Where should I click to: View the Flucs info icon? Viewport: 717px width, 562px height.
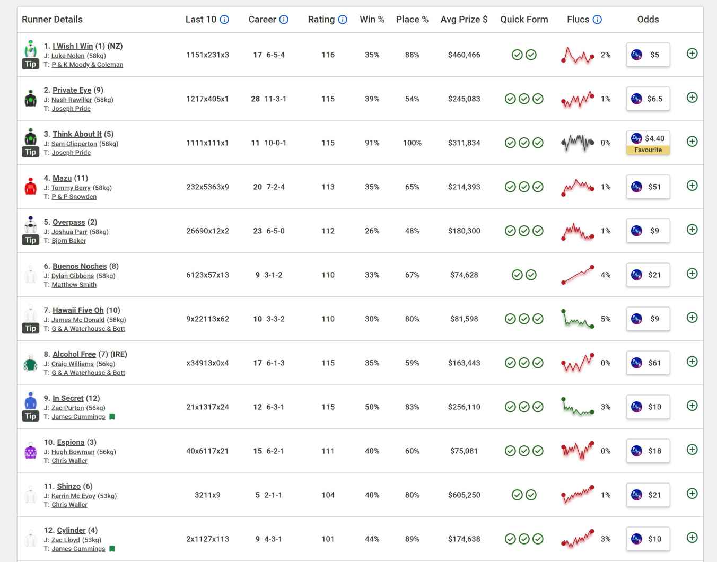click(597, 19)
